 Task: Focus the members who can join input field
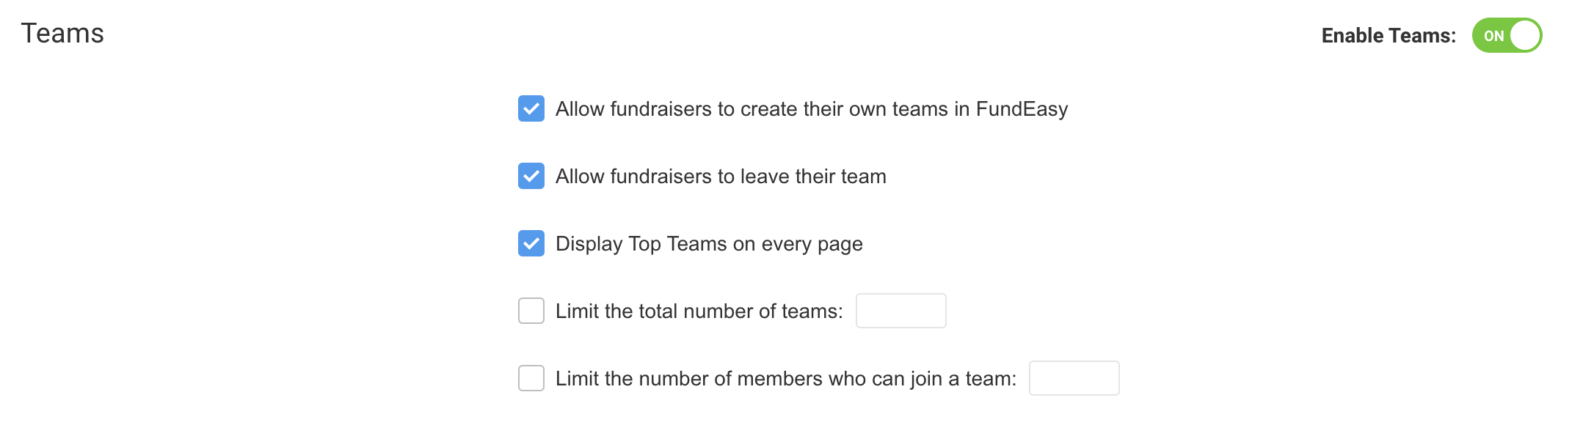1074,378
